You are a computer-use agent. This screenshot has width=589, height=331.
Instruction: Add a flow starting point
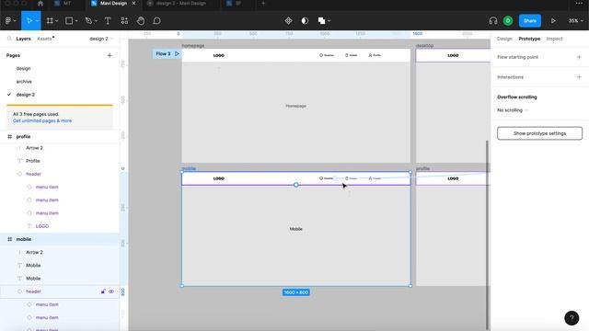coord(579,57)
